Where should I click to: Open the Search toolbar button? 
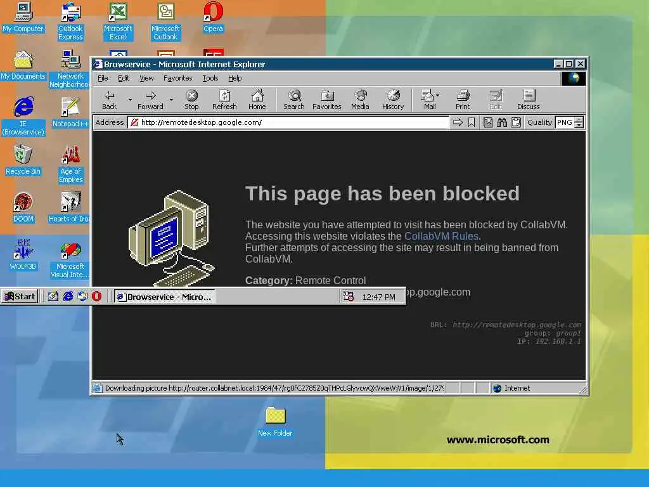(x=294, y=100)
